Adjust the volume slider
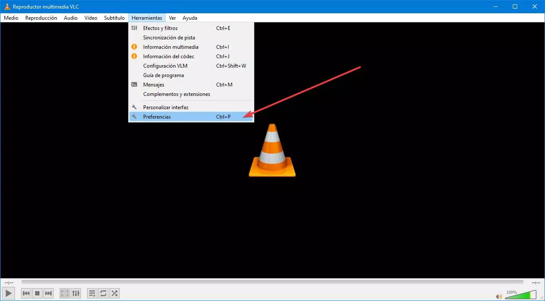 pos(520,295)
